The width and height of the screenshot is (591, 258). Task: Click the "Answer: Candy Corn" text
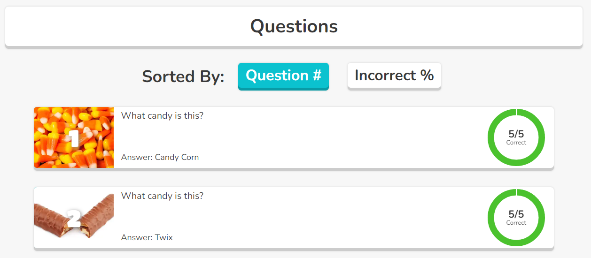tap(160, 157)
